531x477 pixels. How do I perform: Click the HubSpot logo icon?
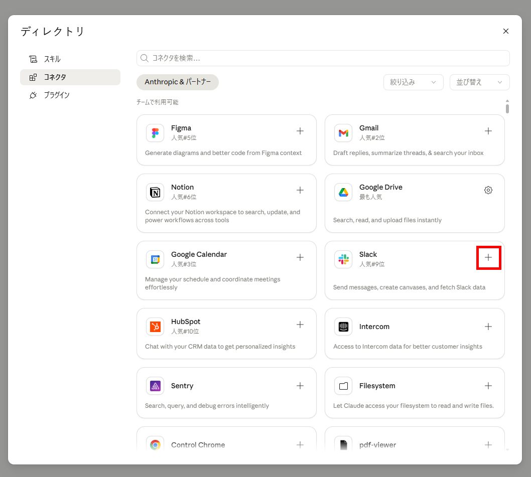pos(155,327)
